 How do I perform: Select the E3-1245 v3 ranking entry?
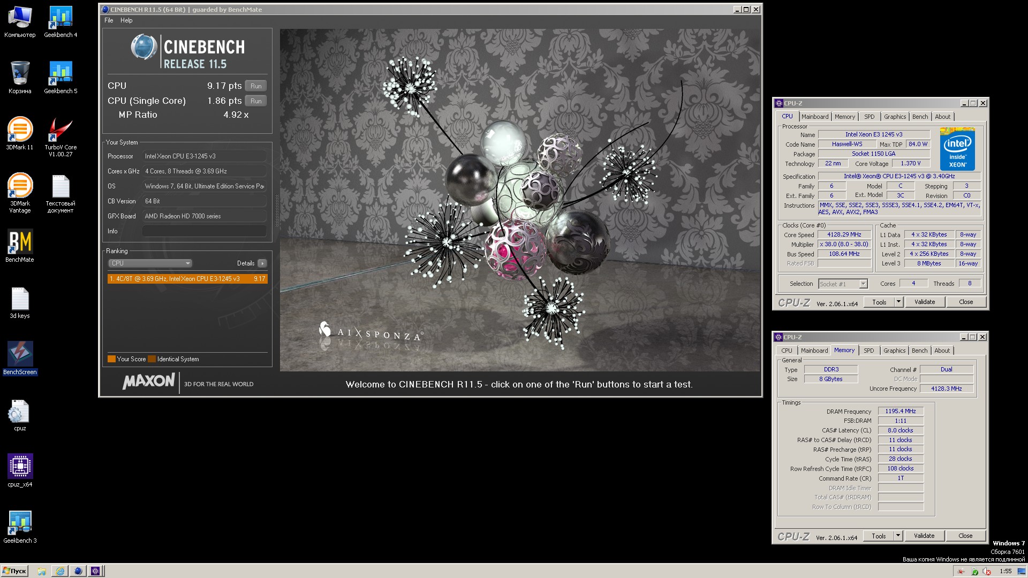[187, 279]
